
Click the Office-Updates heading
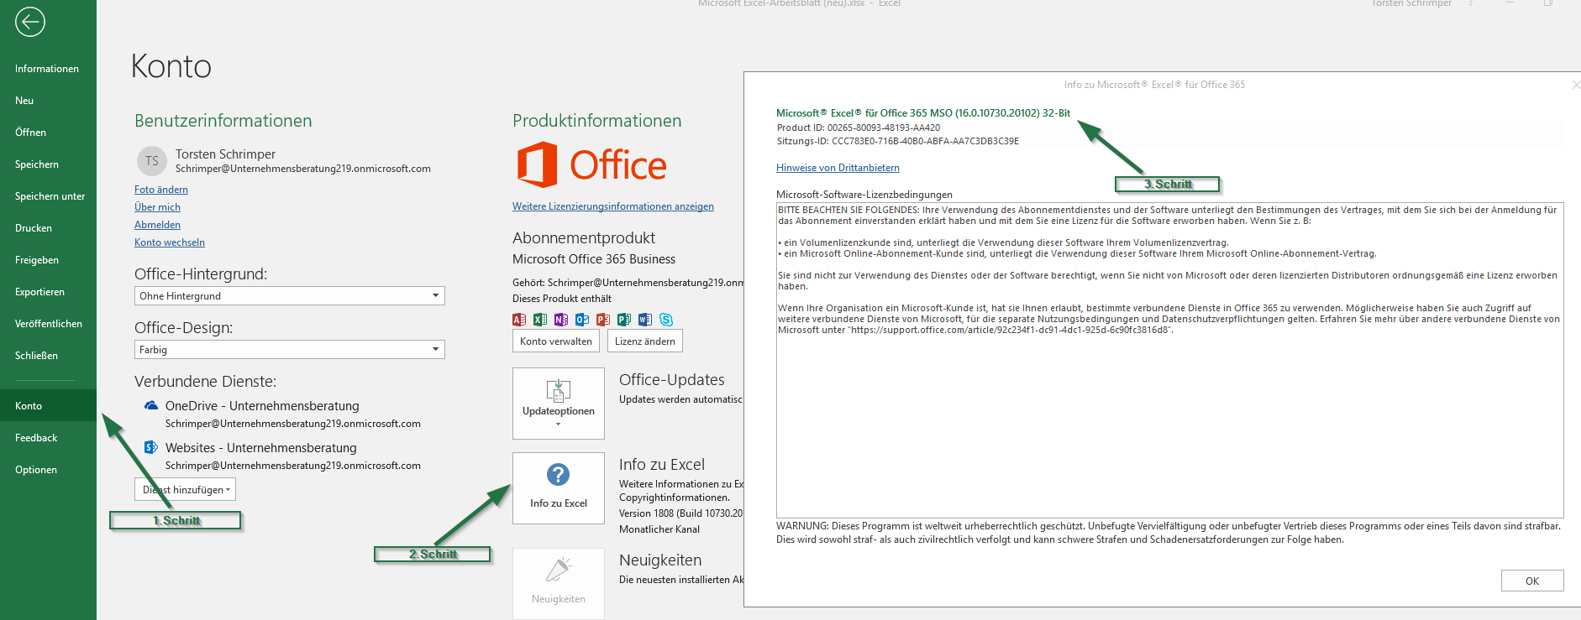tap(672, 380)
